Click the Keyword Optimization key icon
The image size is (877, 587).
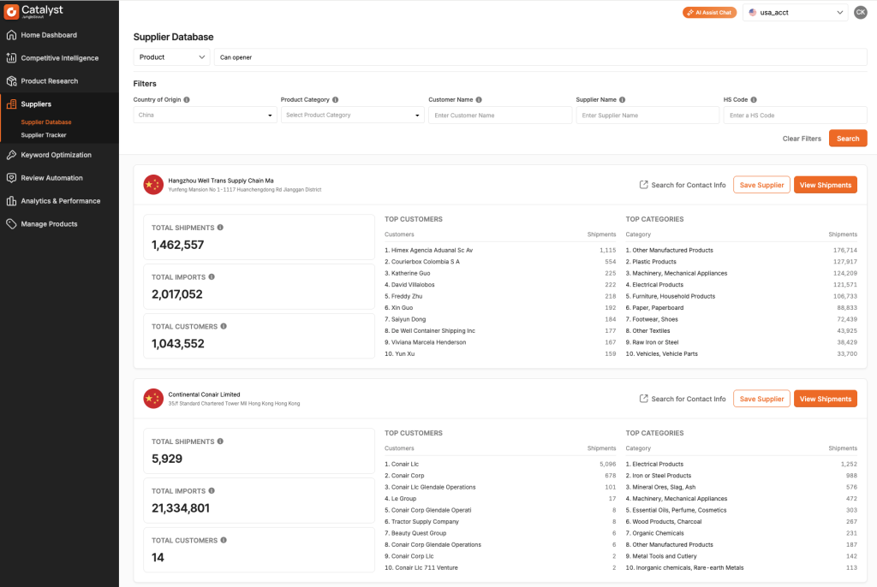(11, 155)
